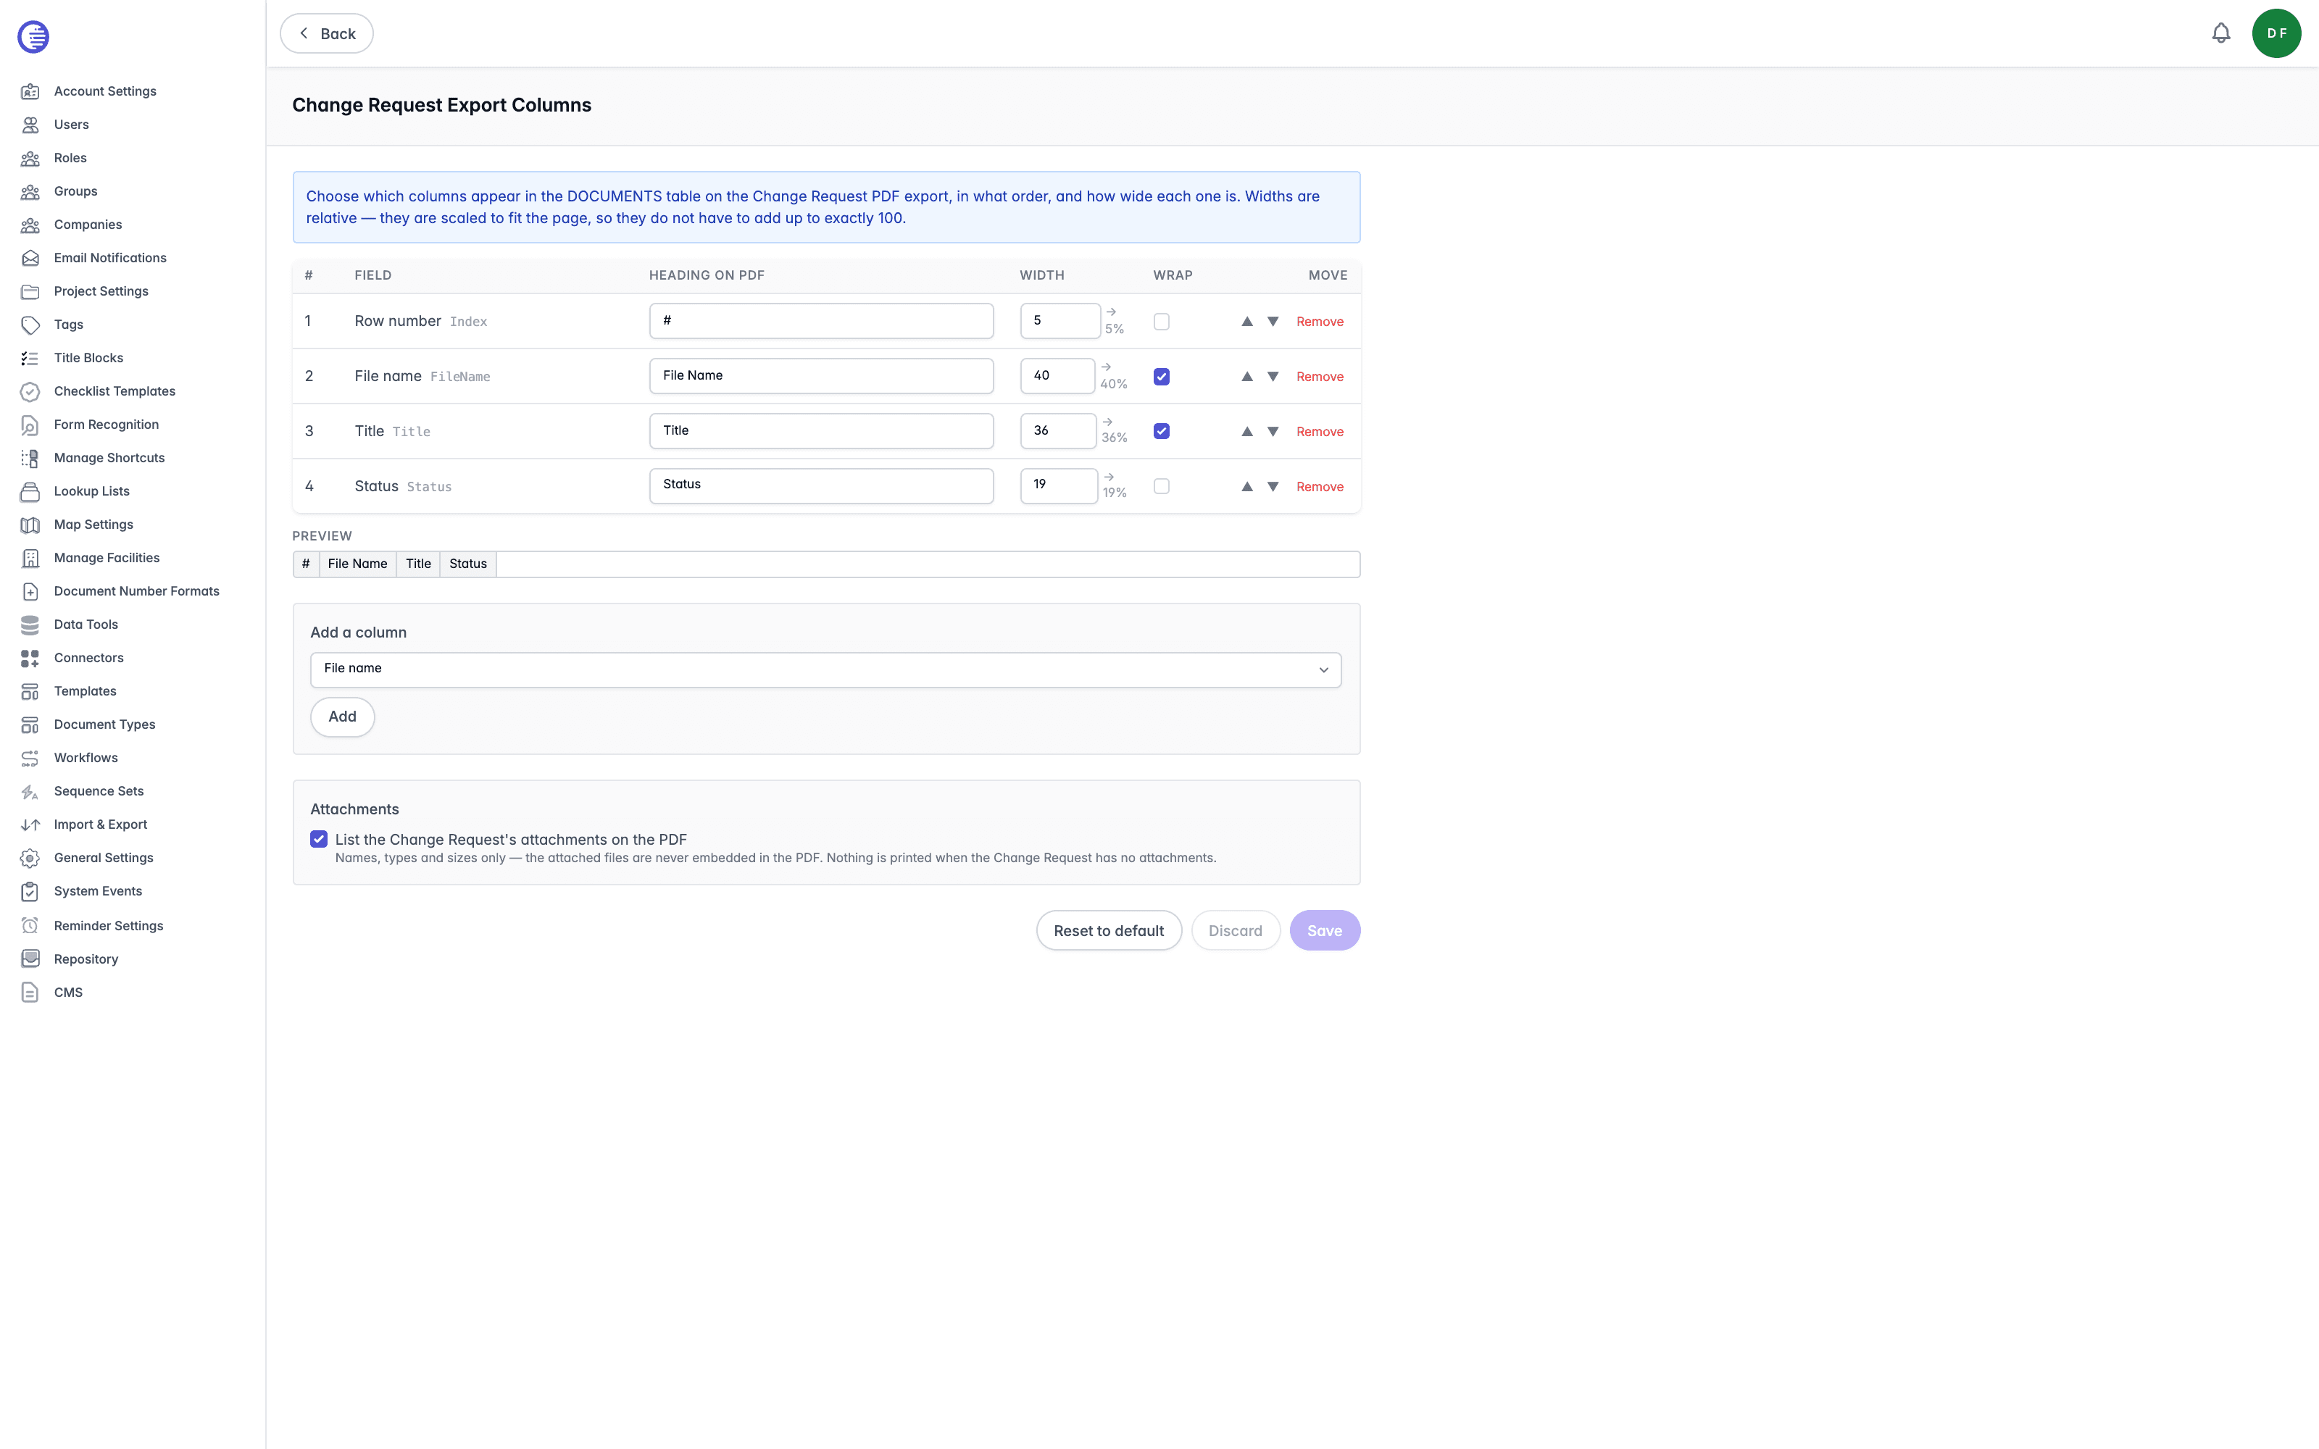Toggle list attachments on the PDF checkbox
The height and width of the screenshot is (1449, 2319).
(319, 840)
